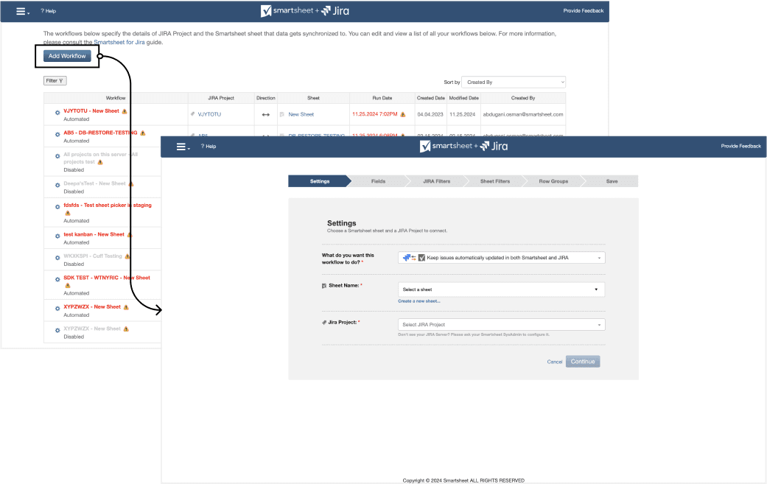The image size is (767, 484).
Task: Click warning icon beside 11.25.2024 7:02PM run date
Action: (x=403, y=114)
